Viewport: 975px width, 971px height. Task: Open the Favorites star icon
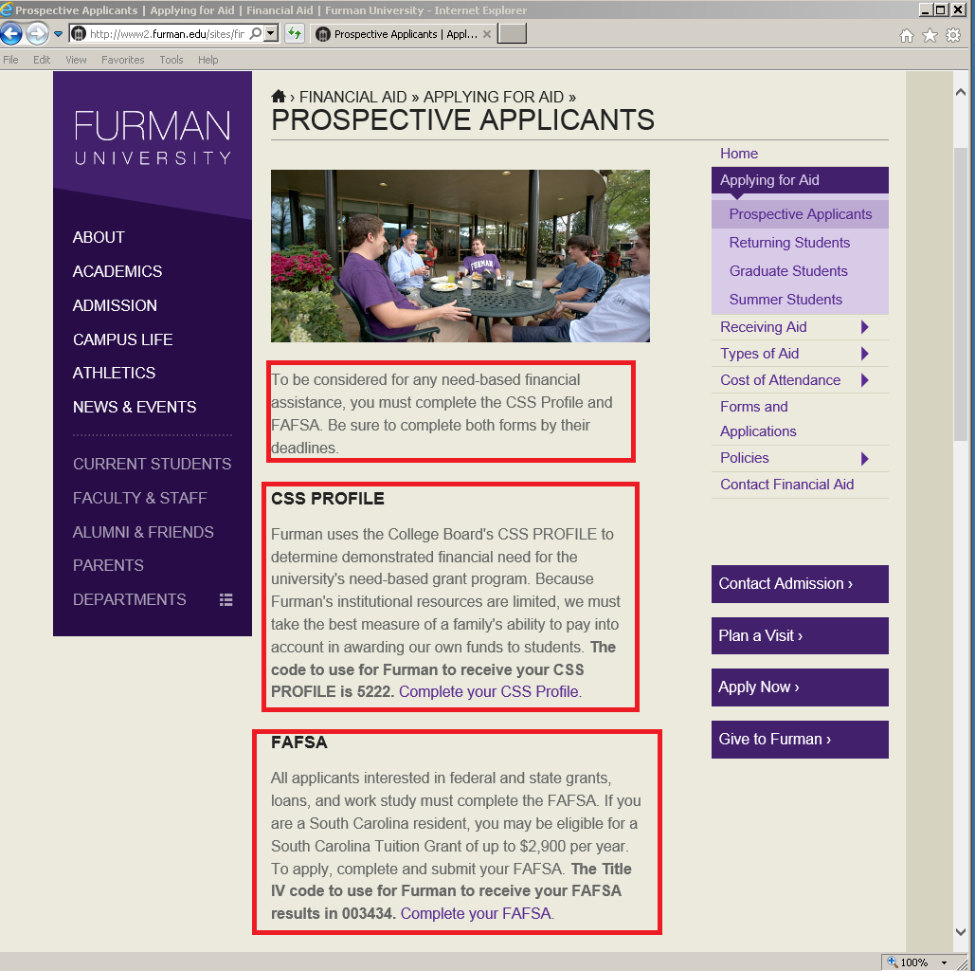[x=930, y=35]
